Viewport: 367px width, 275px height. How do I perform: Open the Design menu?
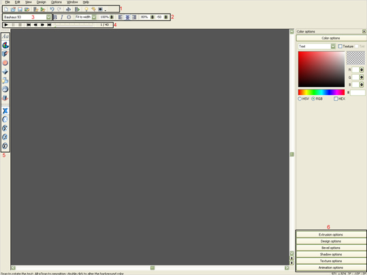pos(41,2)
